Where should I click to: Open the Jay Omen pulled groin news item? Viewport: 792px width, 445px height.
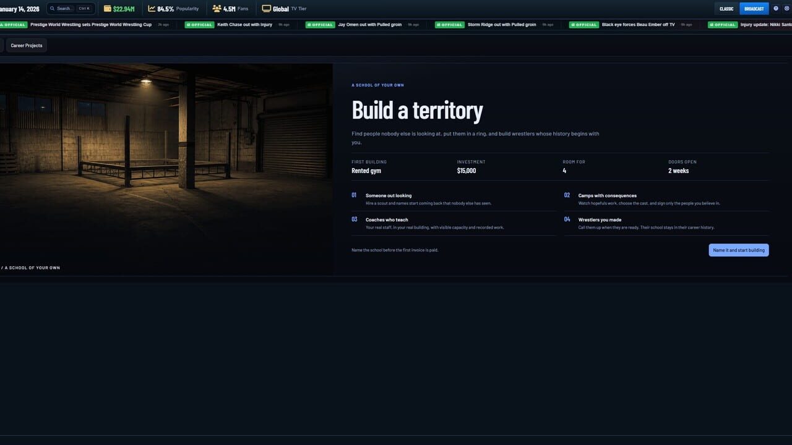tap(370, 25)
